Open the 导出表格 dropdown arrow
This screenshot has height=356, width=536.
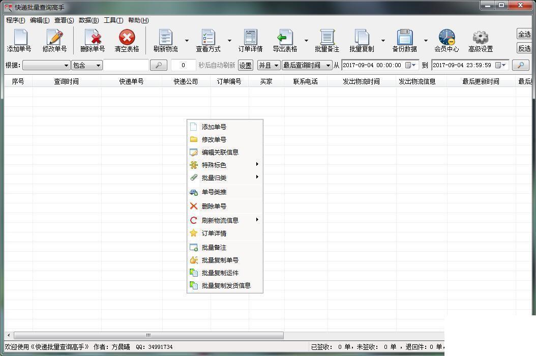click(x=306, y=41)
